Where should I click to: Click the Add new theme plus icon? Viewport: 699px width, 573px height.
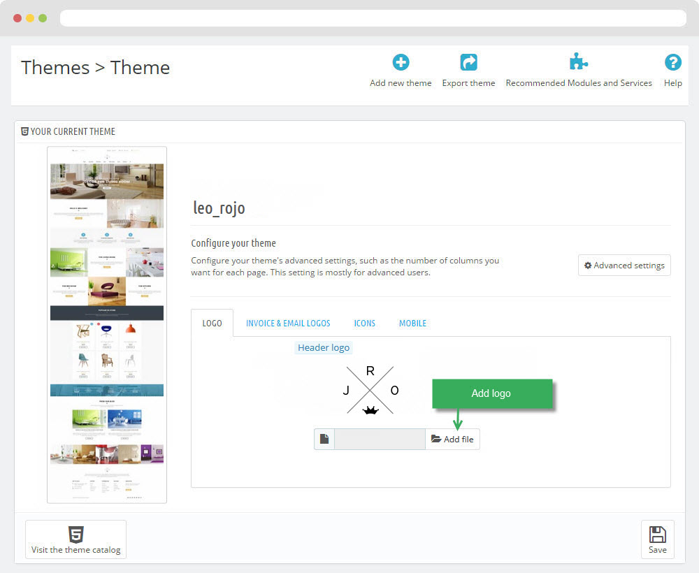(401, 62)
